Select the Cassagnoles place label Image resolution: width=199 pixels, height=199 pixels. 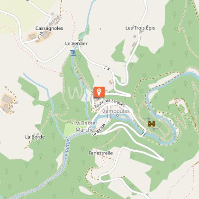pos(49,28)
